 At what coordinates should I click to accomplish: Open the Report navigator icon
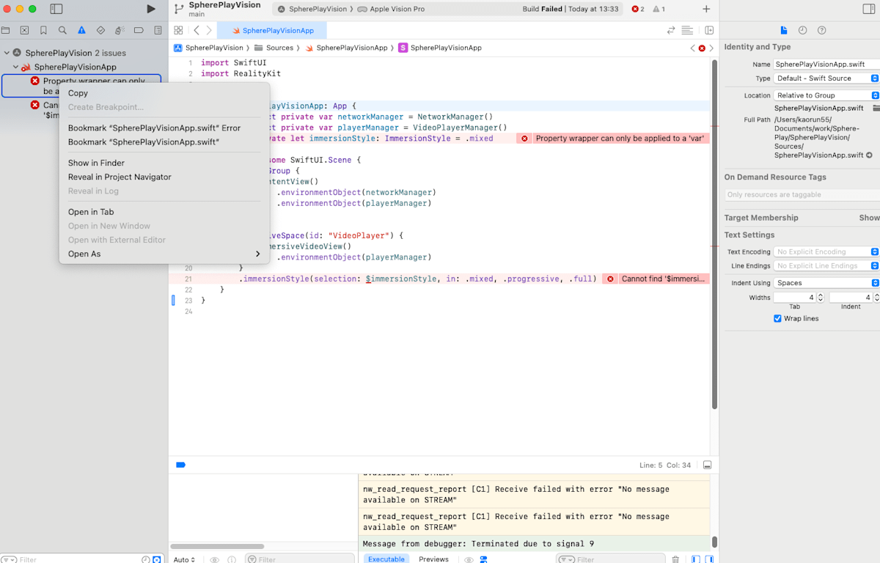(158, 30)
